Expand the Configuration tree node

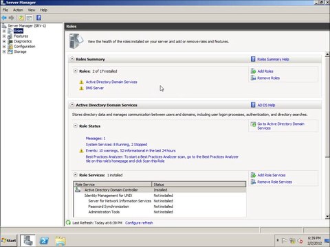coord(4,47)
